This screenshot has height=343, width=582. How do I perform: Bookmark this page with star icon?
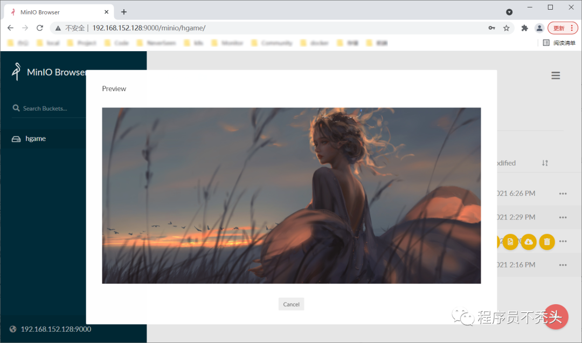[x=506, y=28]
